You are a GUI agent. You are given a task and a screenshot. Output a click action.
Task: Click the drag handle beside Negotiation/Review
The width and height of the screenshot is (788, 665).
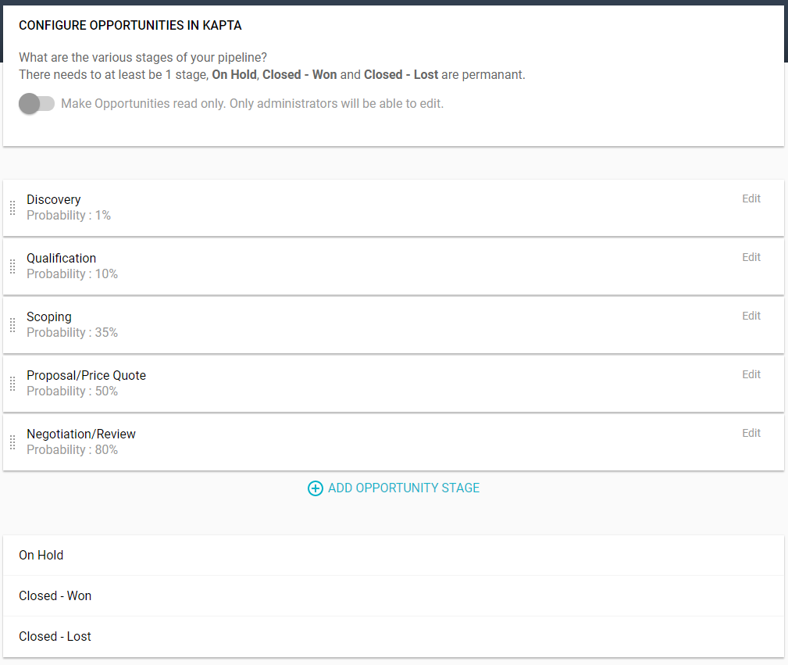[x=12, y=442]
